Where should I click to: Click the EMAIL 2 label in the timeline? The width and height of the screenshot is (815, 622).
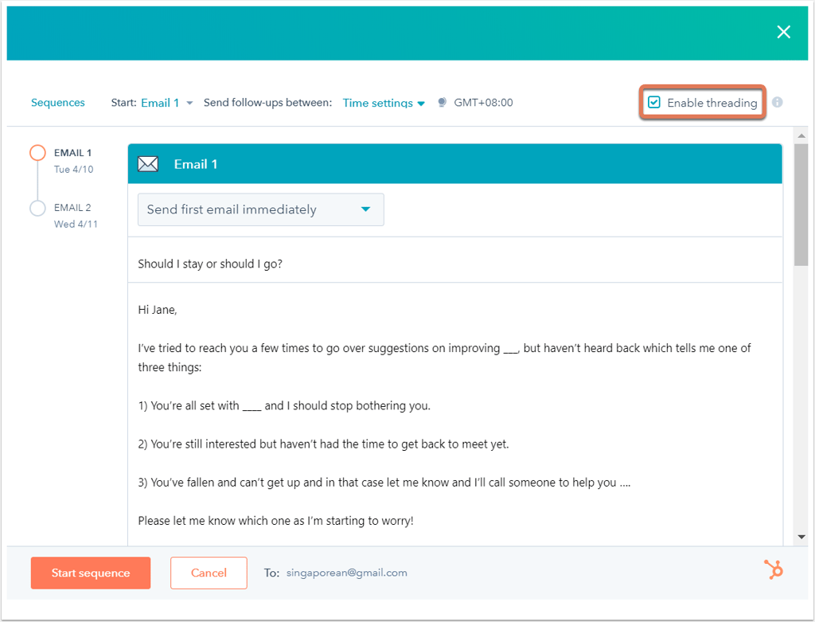click(x=72, y=208)
